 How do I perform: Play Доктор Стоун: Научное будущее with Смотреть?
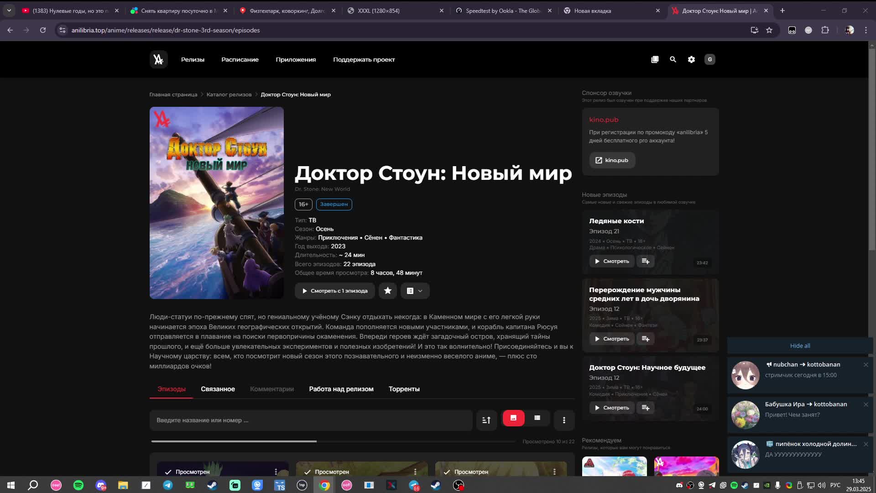point(612,408)
